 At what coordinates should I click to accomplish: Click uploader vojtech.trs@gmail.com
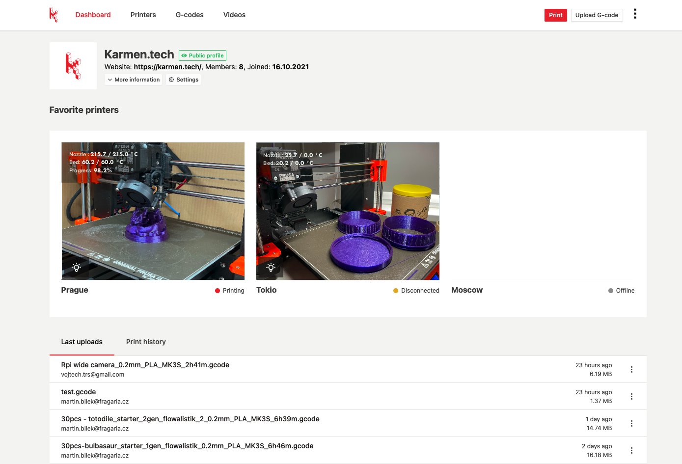coord(93,375)
